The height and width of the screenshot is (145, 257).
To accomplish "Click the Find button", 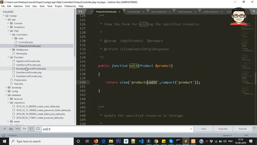I will click(x=204, y=129).
